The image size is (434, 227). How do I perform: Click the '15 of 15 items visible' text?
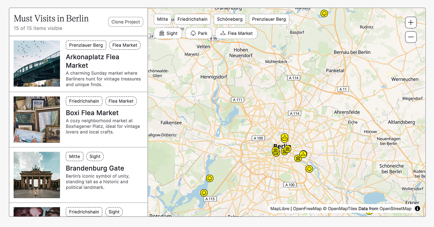pos(38,28)
